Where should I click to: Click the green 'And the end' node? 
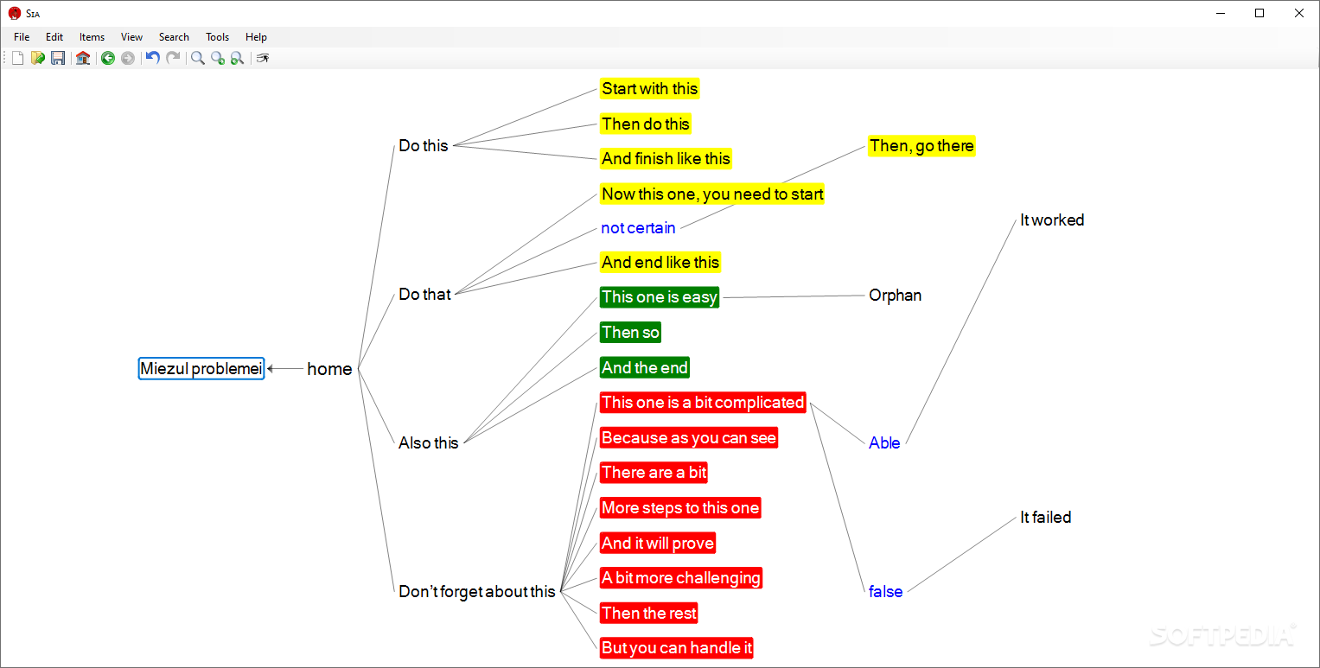(x=645, y=368)
